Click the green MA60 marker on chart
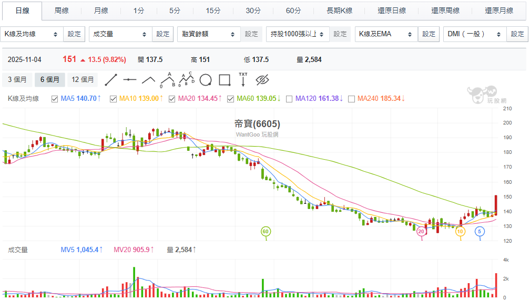This screenshot has width=530, height=301. point(266,231)
